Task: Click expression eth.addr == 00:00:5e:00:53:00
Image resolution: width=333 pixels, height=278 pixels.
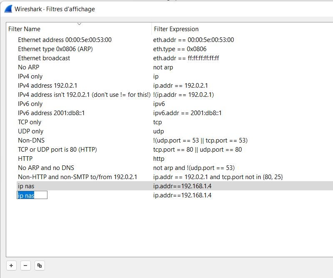Action: tap(194, 39)
